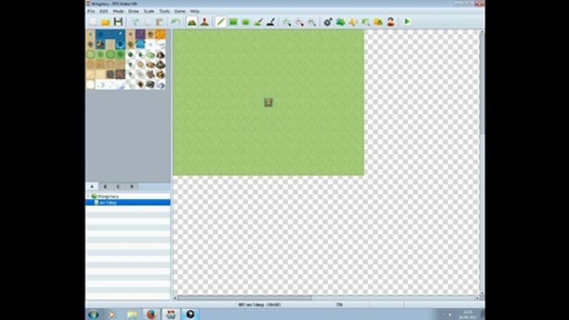Switch to tileset tab B
Image resolution: width=569 pixels, height=320 pixels.
tap(105, 187)
